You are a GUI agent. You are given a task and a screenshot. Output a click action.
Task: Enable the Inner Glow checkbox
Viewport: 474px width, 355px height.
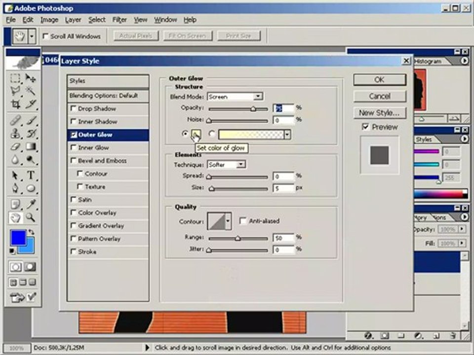coord(74,147)
